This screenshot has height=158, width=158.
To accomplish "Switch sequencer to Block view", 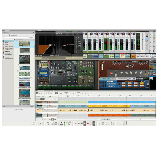I will pos(38,99).
